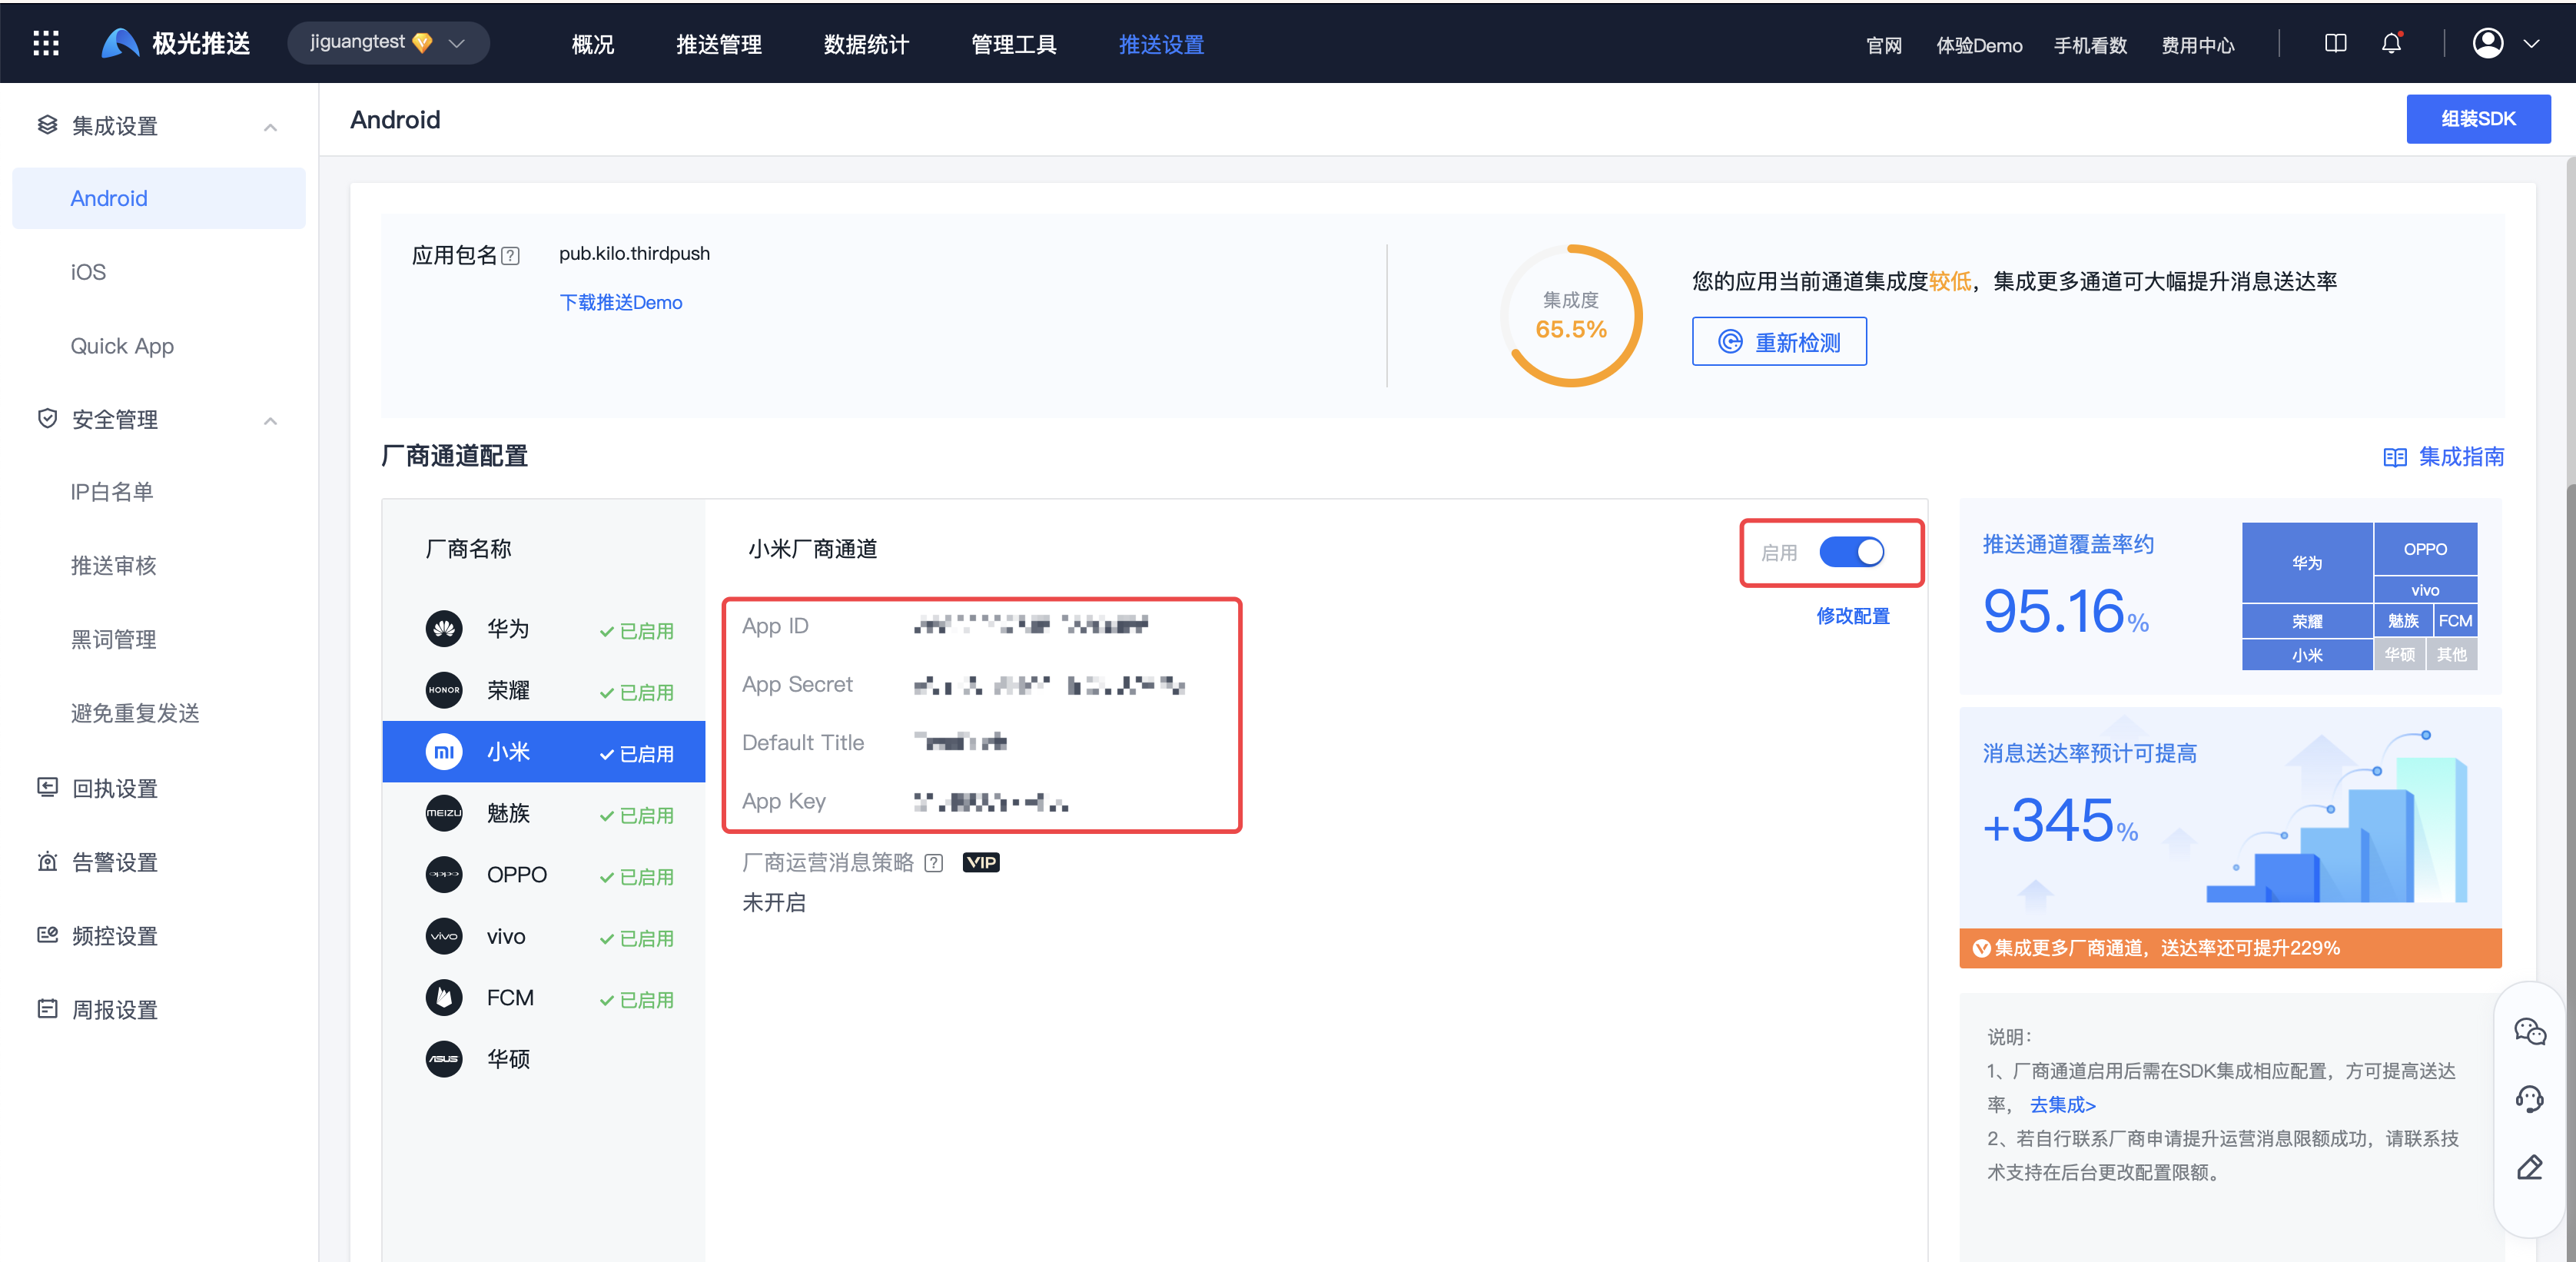Select 推送设置 tab
This screenshot has width=2576, height=1262.
click(1161, 44)
